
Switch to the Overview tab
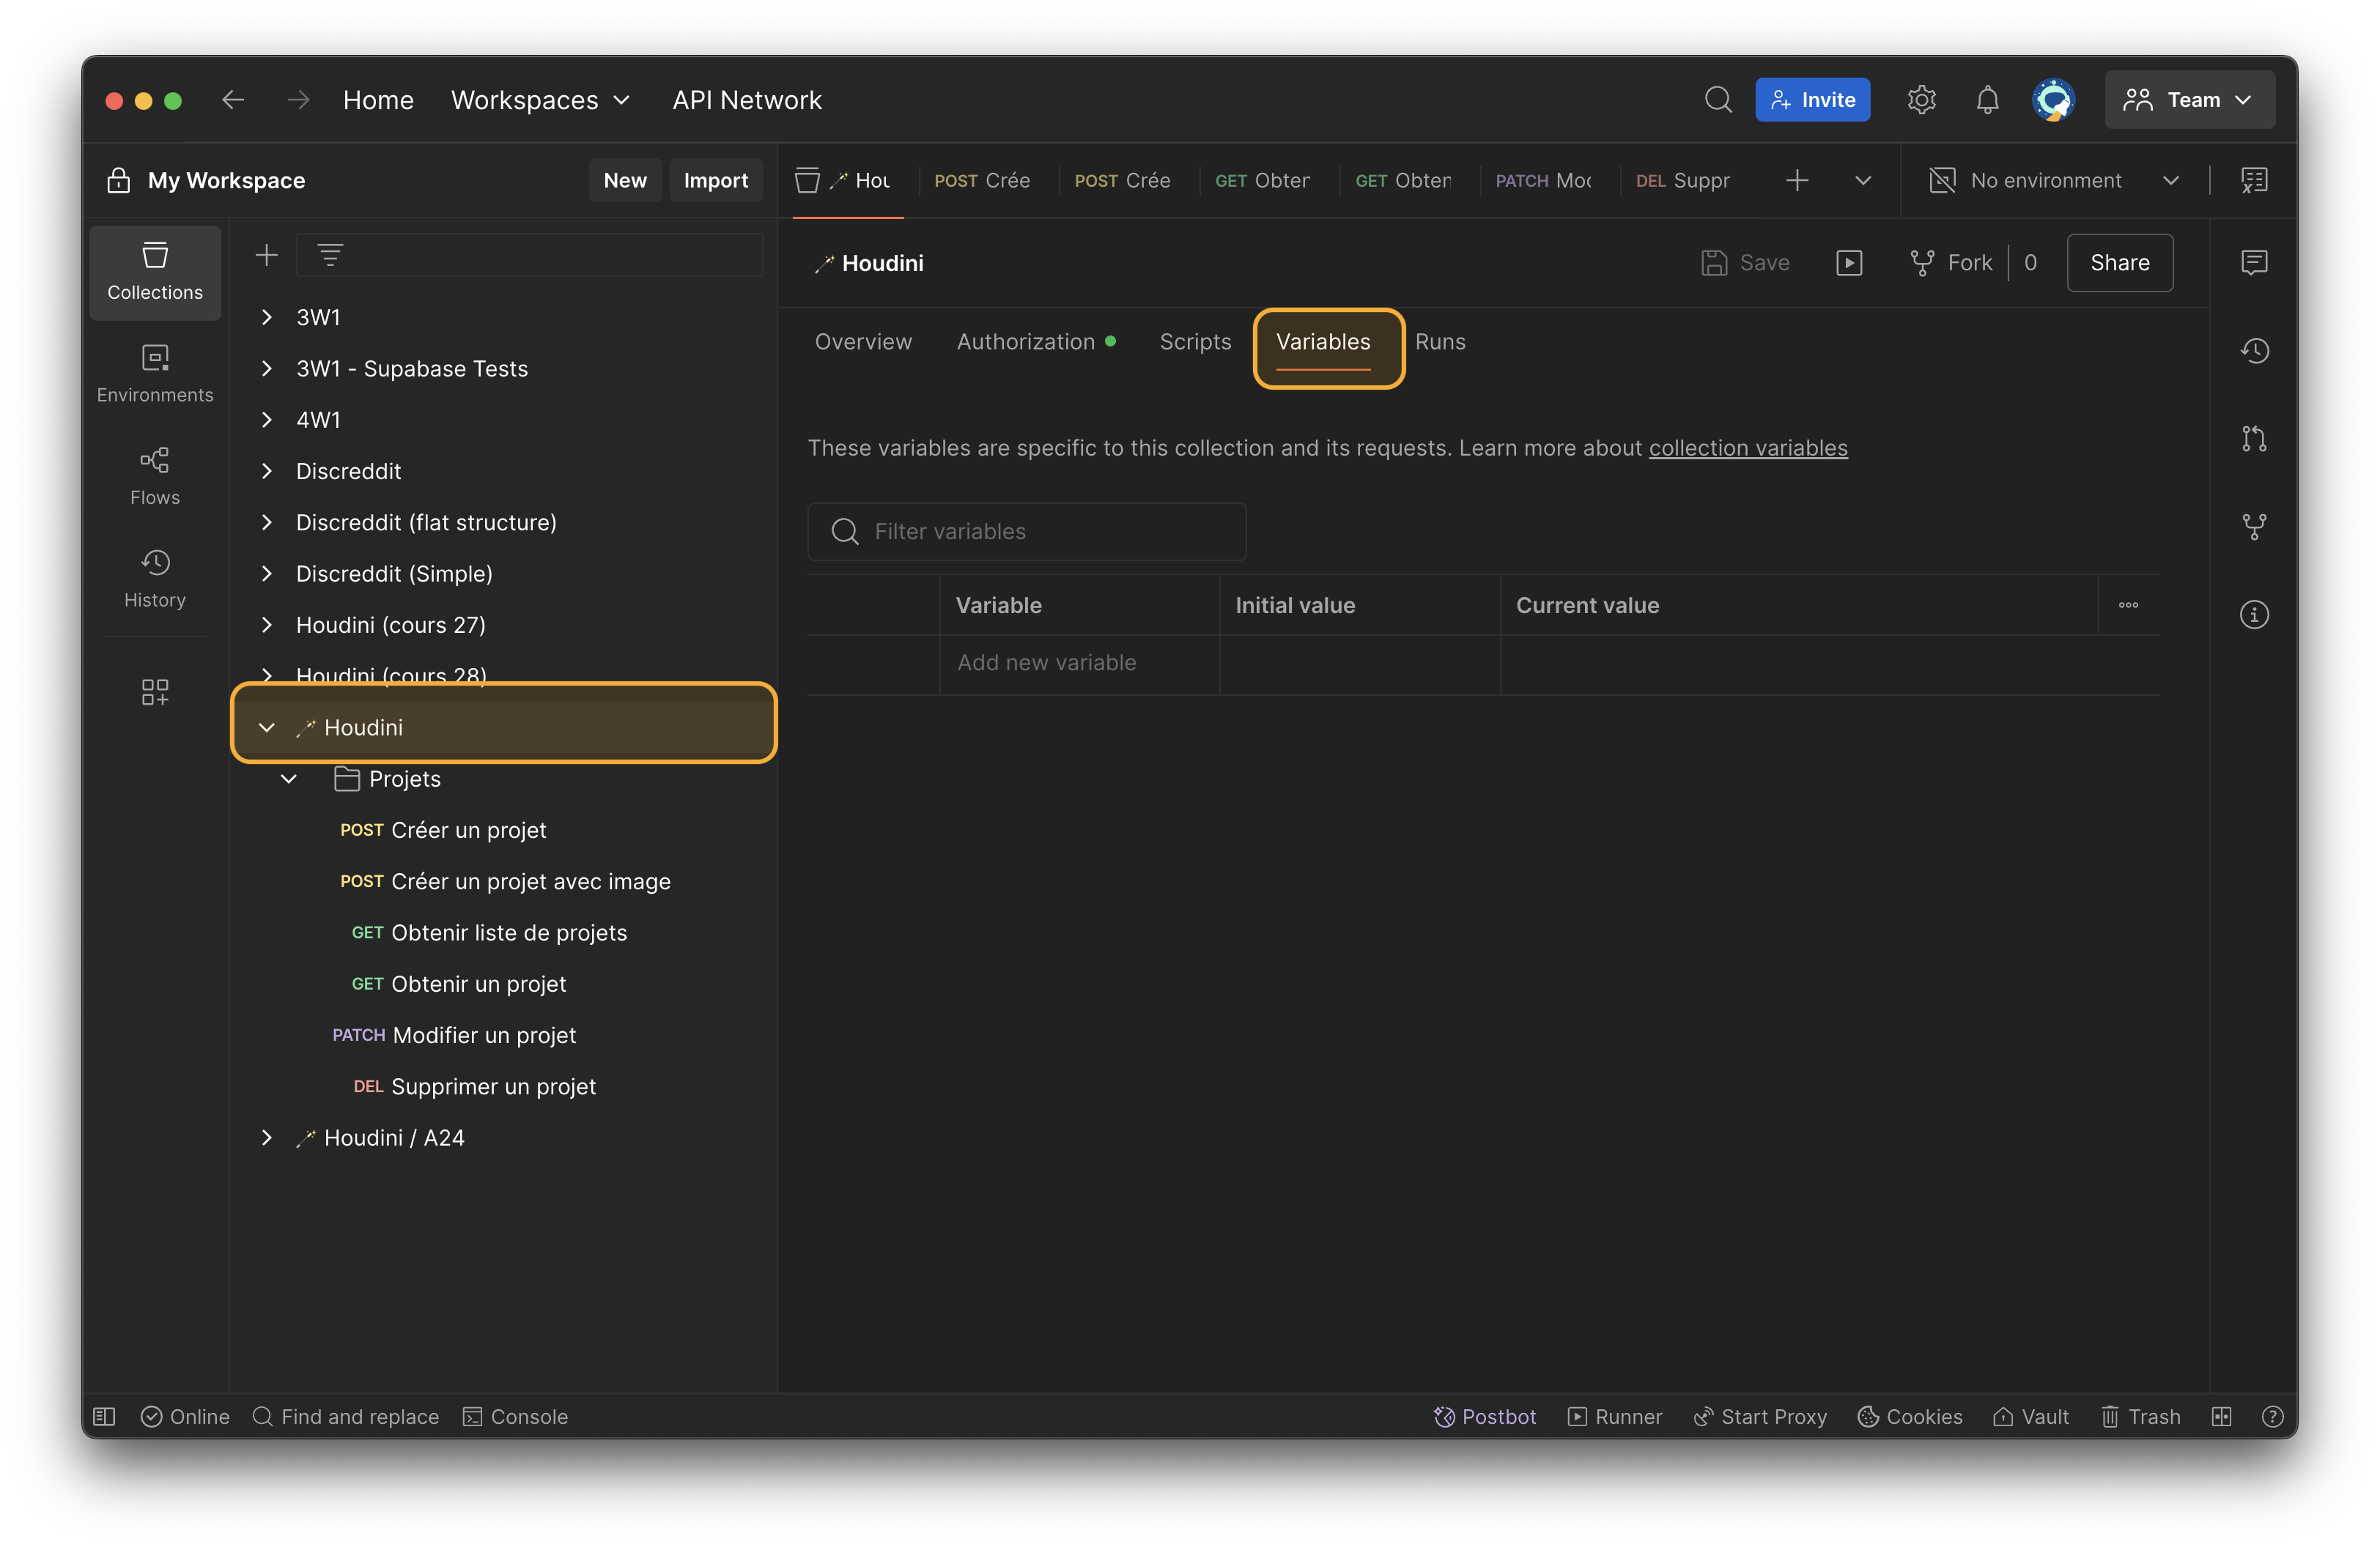[x=863, y=342]
